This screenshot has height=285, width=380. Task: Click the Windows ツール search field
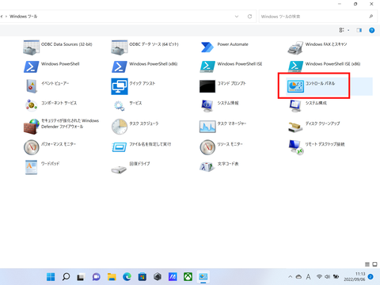coord(317,17)
